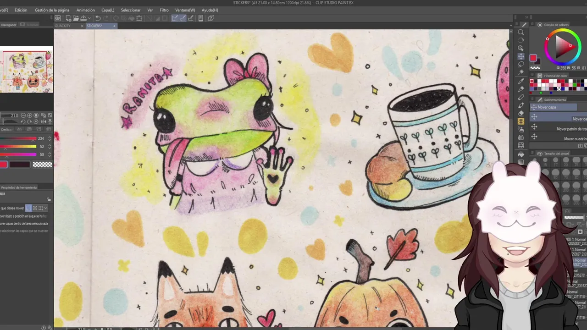Screen dimensions: 587x330
Task: Toggle snap to grid in command bar
Action: click(x=191, y=18)
